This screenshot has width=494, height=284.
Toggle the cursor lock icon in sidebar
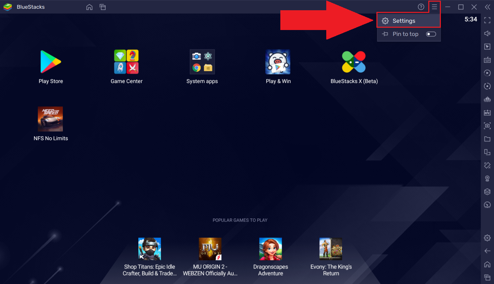click(x=487, y=47)
